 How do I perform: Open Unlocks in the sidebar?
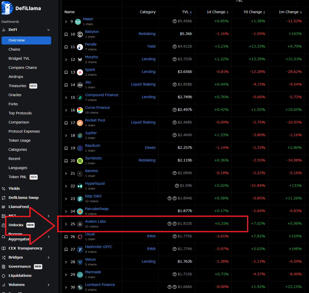click(x=16, y=225)
